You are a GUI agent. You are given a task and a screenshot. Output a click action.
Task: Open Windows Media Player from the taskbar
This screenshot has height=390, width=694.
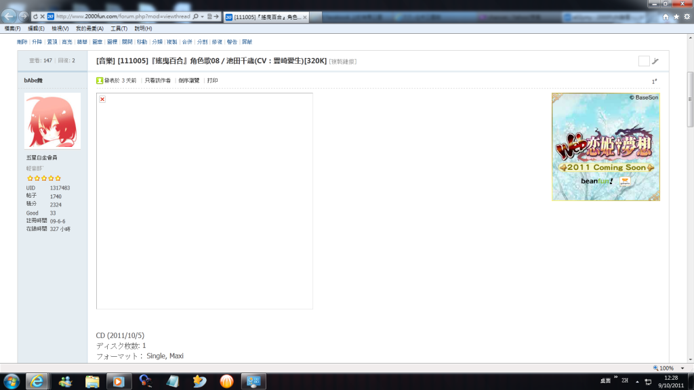pos(118,381)
